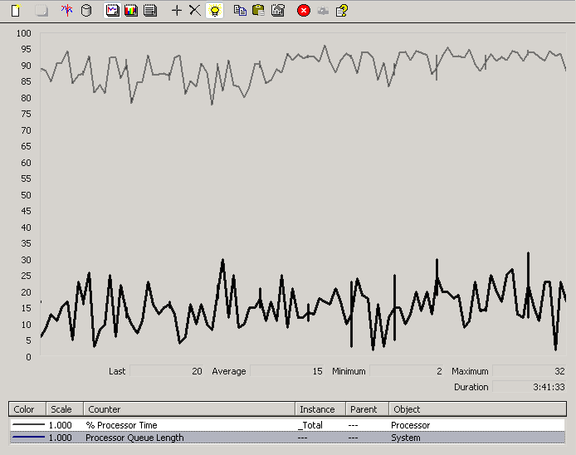Freeze display with red stop icon

[304, 10]
